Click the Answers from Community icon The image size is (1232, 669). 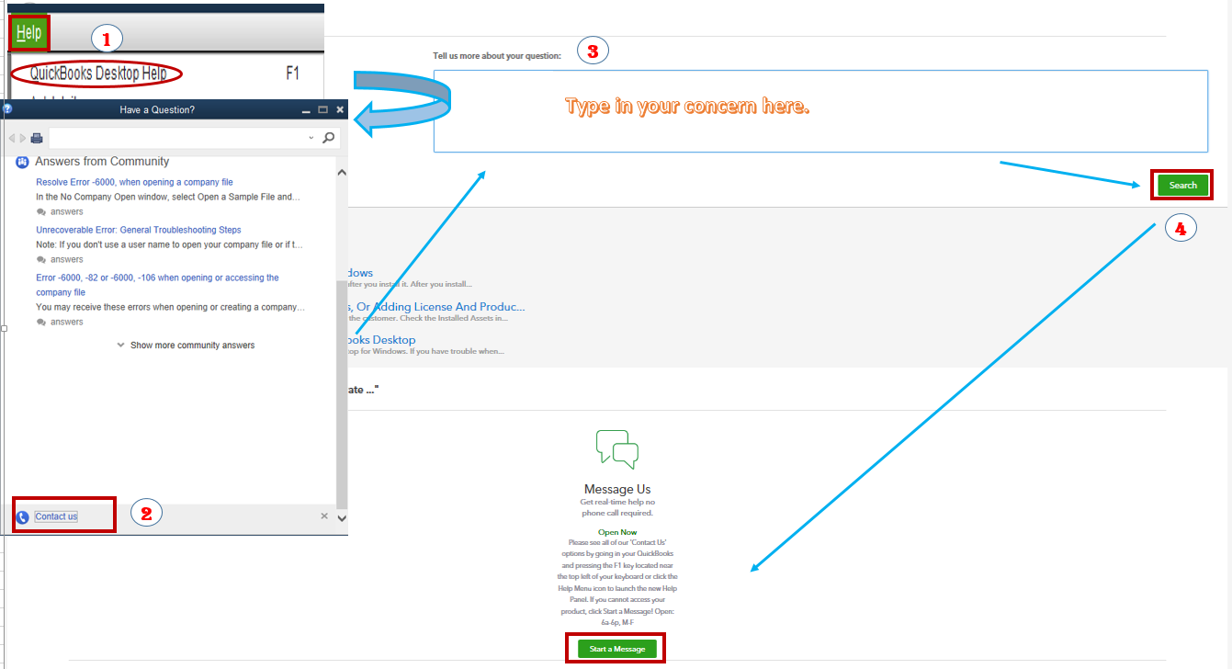tap(20, 161)
